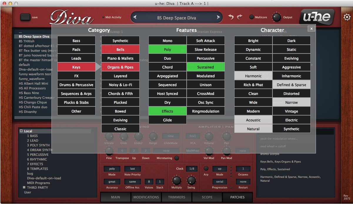Select the Ringmodulation feature tag

coord(206,111)
